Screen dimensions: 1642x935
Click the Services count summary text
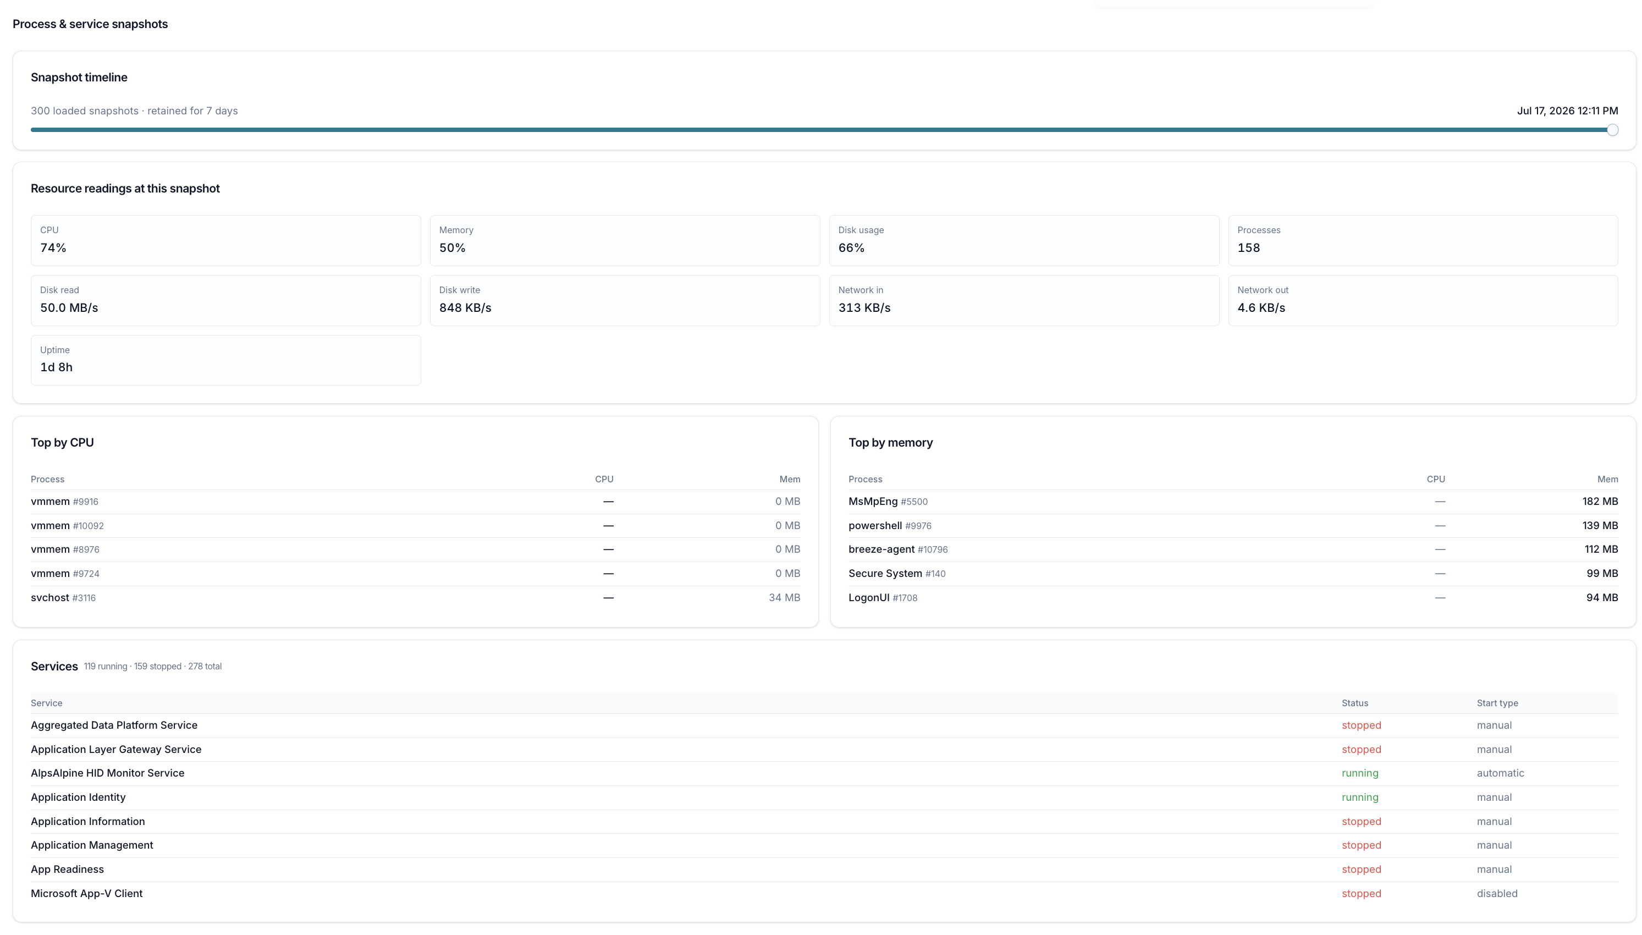click(x=153, y=667)
